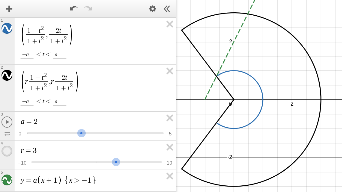
Task: Click the r slider handle
Action: pyautogui.click(x=116, y=162)
